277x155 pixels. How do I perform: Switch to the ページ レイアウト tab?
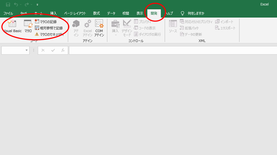75,13
